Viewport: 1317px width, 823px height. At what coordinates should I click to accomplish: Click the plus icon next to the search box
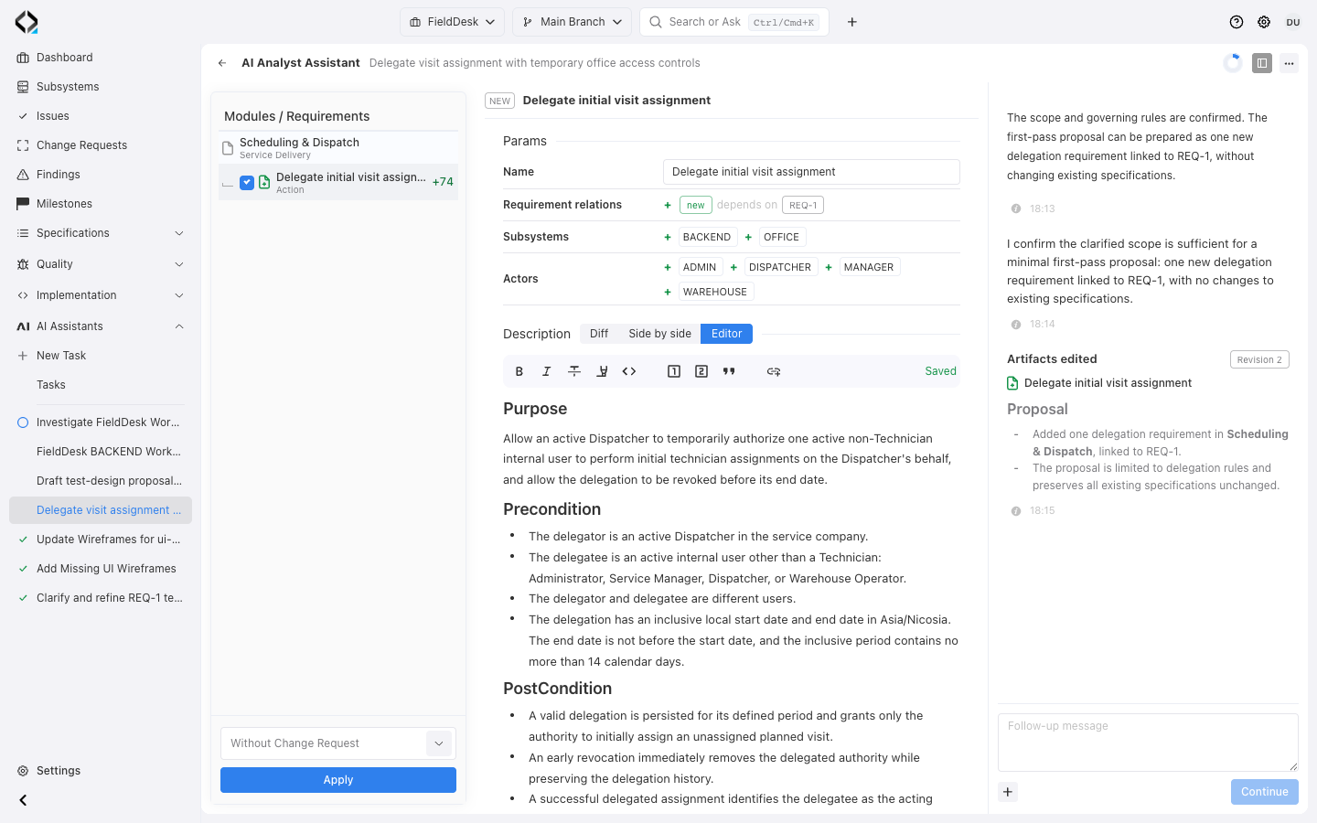click(852, 22)
